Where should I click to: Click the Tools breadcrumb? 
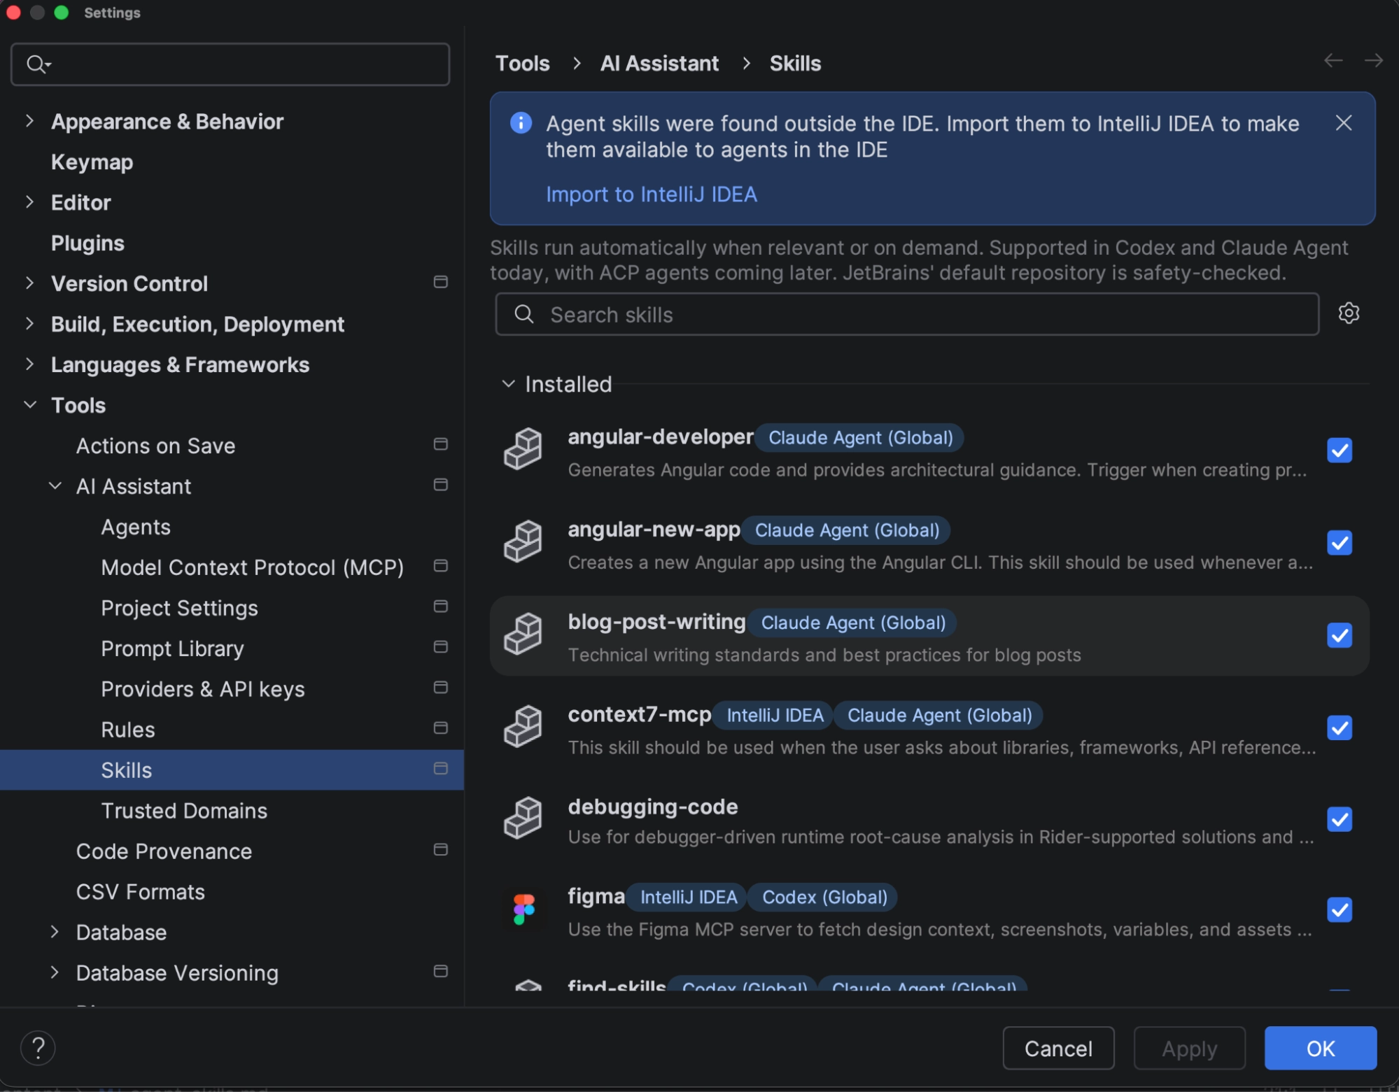pyautogui.click(x=522, y=64)
